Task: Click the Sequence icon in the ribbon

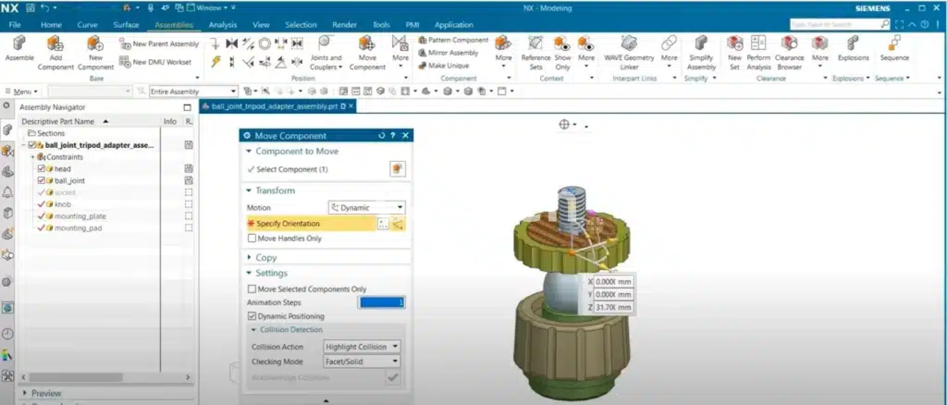Action: coord(894,44)
